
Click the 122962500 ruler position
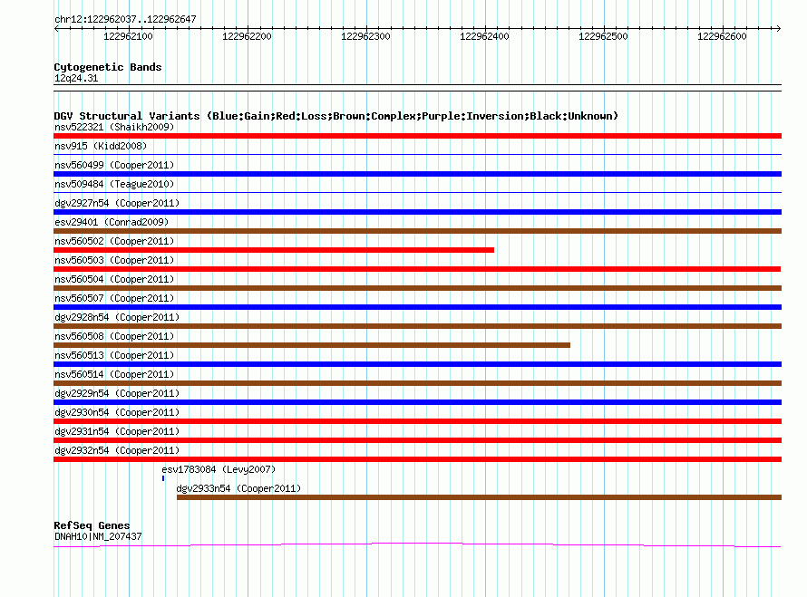coord(603,36)
